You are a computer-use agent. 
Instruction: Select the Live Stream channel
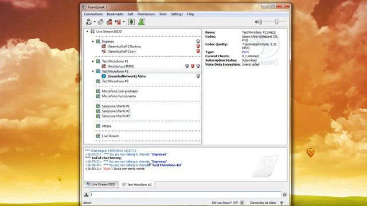pos(110,136)
